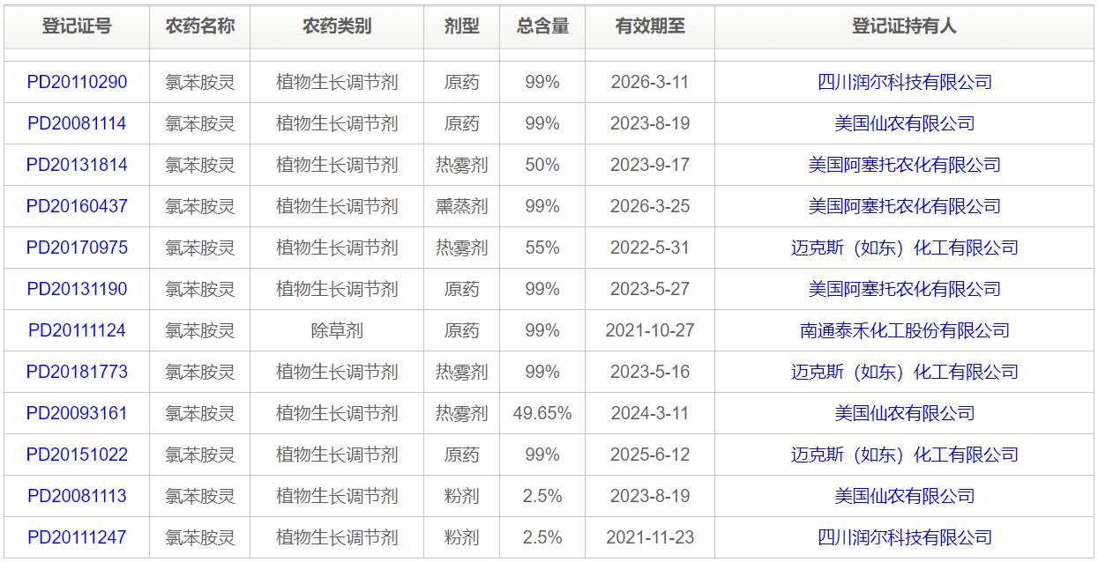Open registration PD20131190 link
Screen dimensions: 1098x562
[x=77, y=289]
